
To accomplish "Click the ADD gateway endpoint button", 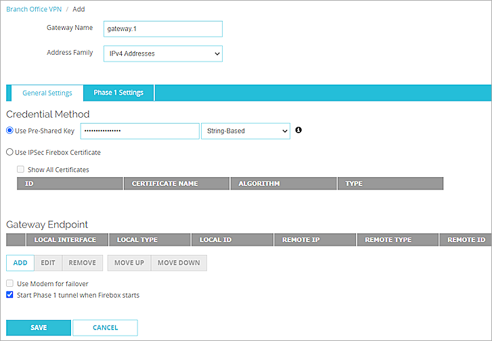I will [x=20, y=263].
